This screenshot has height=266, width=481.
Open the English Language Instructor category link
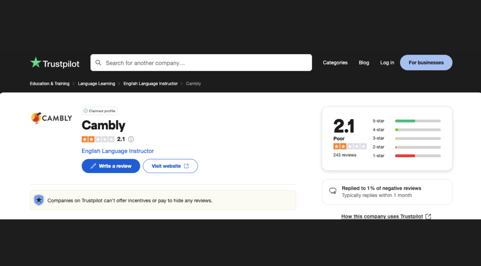click(x=117, y=151)
